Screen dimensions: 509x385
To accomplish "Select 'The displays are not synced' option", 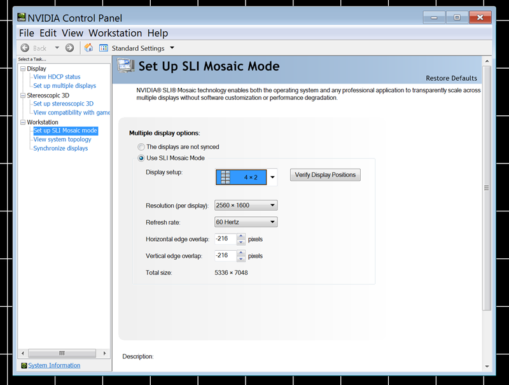I will click(x=141, y=147).
